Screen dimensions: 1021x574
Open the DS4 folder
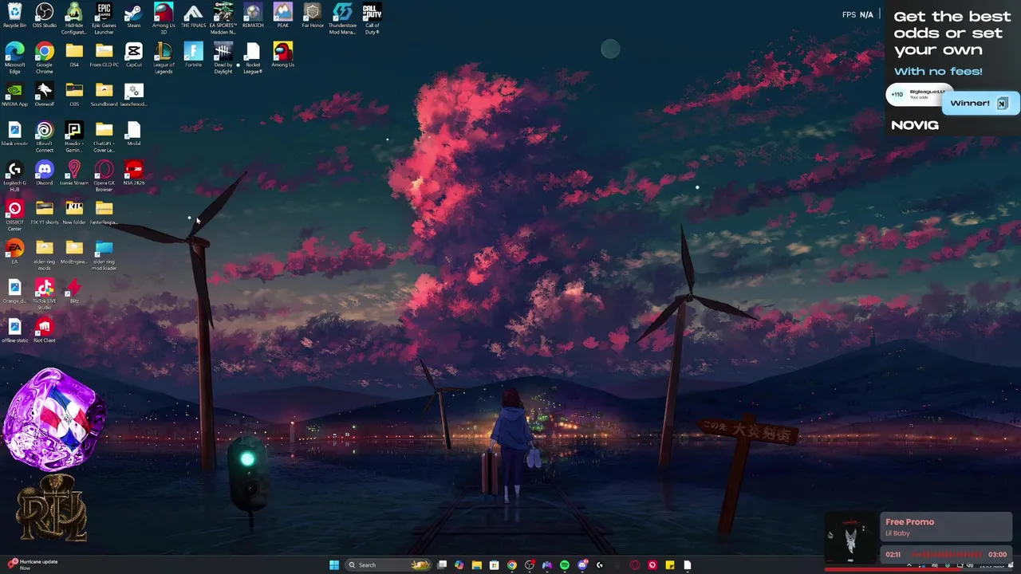[74, 56]
